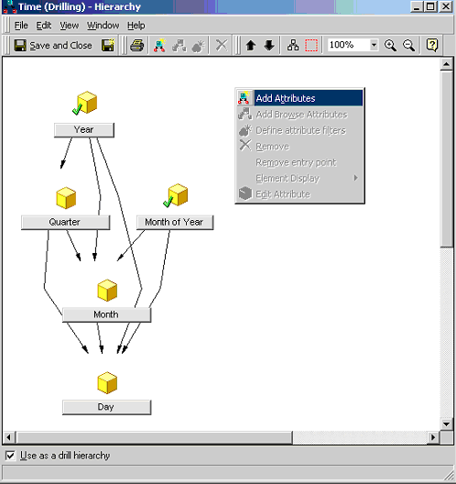The image size is (456, 484).
Task: Move element up with up arrow icon
Action: click(x=251, y=46)
